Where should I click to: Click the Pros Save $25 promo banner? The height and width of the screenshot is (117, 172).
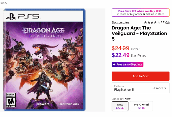[140, 12]
